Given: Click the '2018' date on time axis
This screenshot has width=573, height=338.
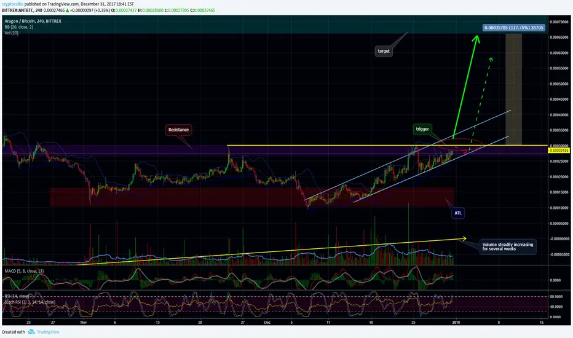Looking at the screenshot, I should pos(456,322).
